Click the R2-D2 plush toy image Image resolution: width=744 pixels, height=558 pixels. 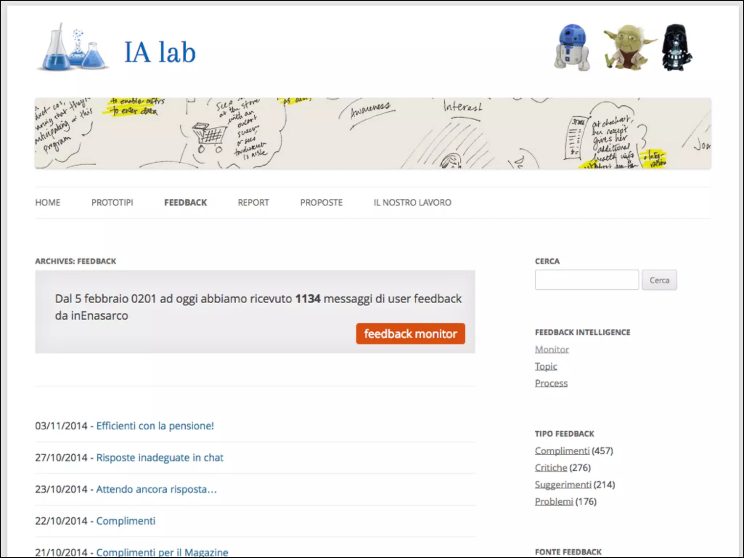[x=572, y=48]
